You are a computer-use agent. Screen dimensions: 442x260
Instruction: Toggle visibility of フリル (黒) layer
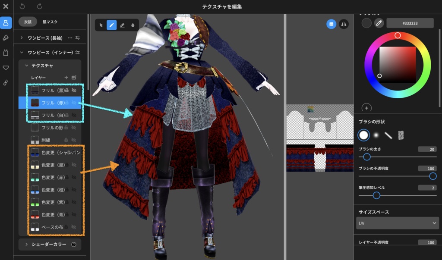pyautogui.click(x=74, y=90)
